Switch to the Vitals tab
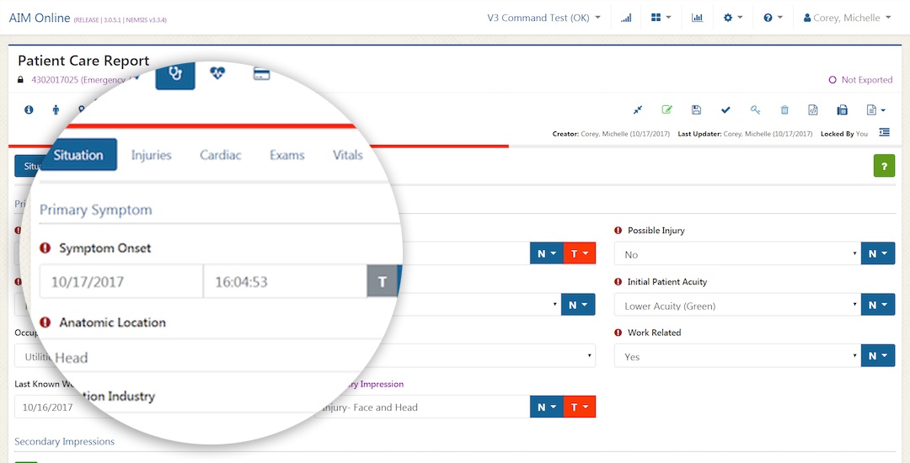 (x=347, y=155)
